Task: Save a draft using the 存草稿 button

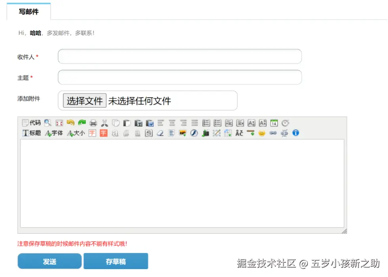Action: tap(116, 261)
